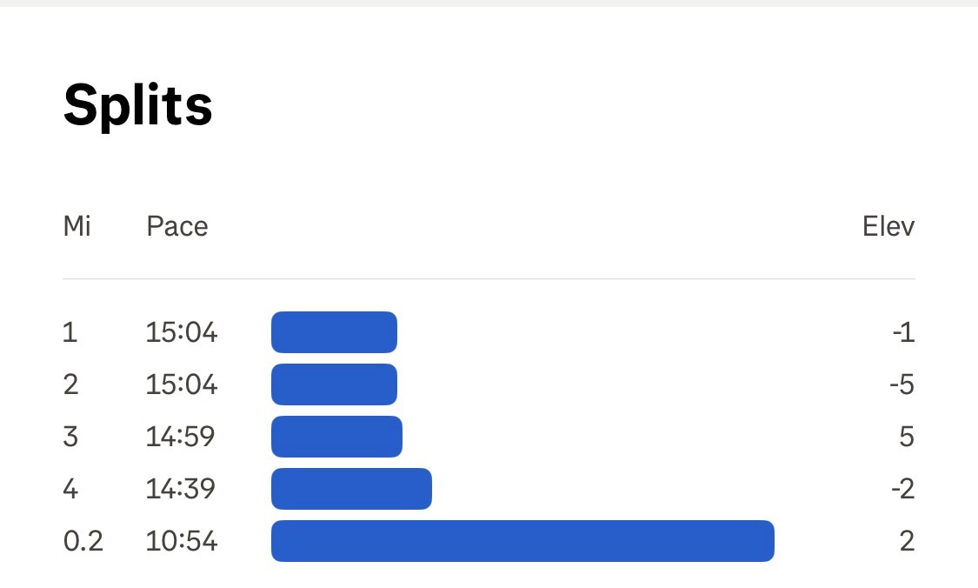The height and width of the screenshot is (588, 978).
Task: Select the pace bar for mile 4
Action: 351,489
